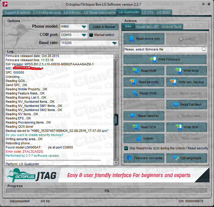Uncheck Skip Read/Write QCN during Unlock
Image resolution: width=214 pixels, height=207 pixels.
126,148
